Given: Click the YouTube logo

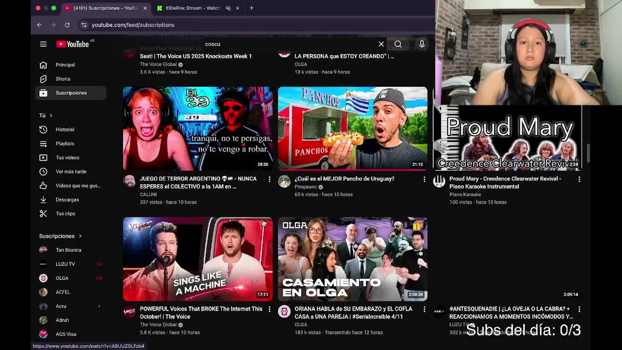Looking at the screenshot, I should tap(72, 44).
